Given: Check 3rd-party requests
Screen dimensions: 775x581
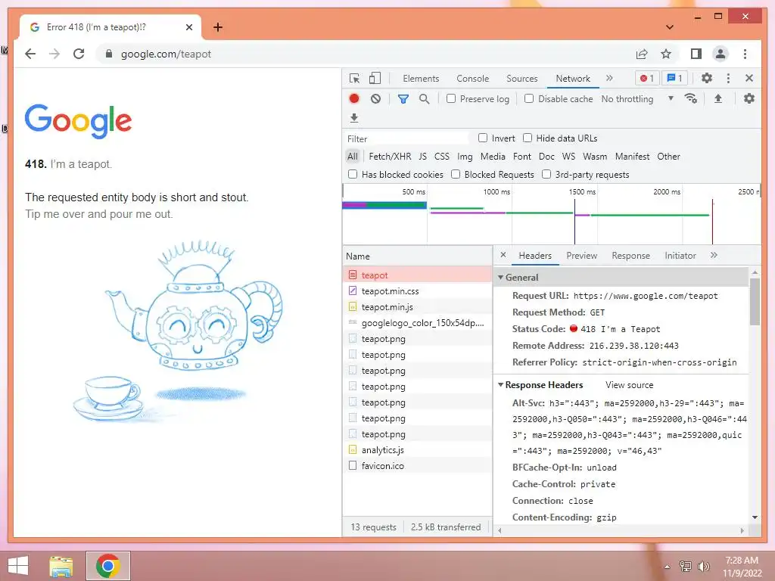Looking at the screenshot, I should (546, 175).
